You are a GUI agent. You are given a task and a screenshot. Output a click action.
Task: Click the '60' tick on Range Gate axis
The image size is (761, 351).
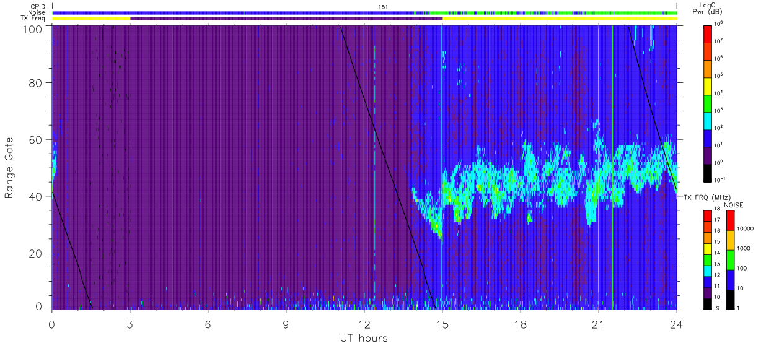click(x=36, y=140)
